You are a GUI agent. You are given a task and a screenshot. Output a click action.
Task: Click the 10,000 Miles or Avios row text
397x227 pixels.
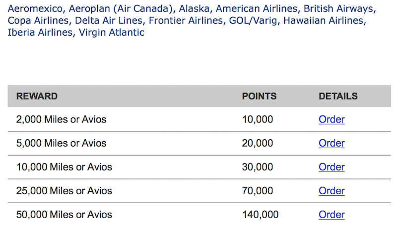(x=64, y=167)
